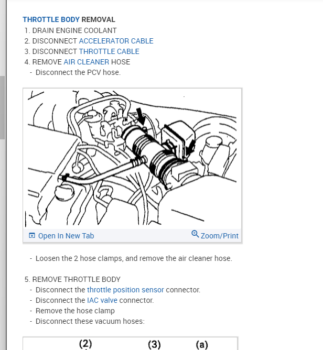Click the Open In New Tab text
This screenshot has height=350, width=323.
click(66, 236)
